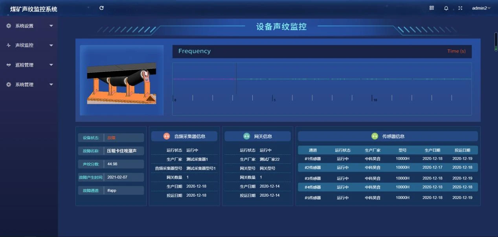Select the #2传感器 table row

(388, 167)
